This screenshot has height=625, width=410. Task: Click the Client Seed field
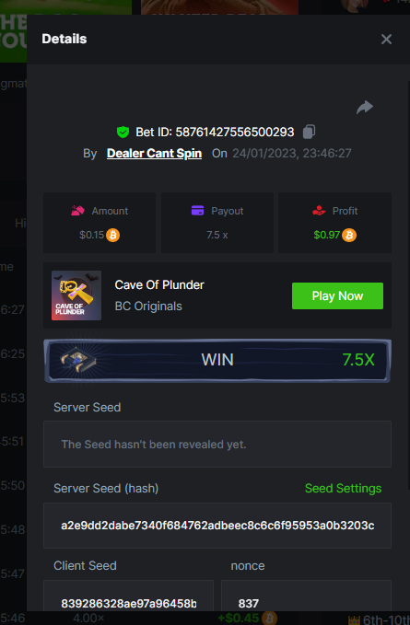(x=128, y=596)
